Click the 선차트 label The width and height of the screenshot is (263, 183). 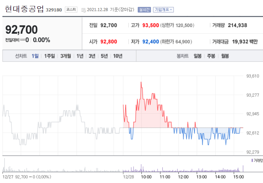tap(21, 56)
